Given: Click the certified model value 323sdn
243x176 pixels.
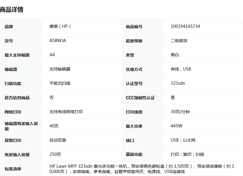Looking at the screenshot, I should [178, 83].
